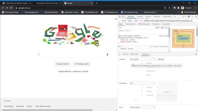Start voice search with the microphone icon
The width and height of the screenshot is (198, 111).
tap(107, 54)
